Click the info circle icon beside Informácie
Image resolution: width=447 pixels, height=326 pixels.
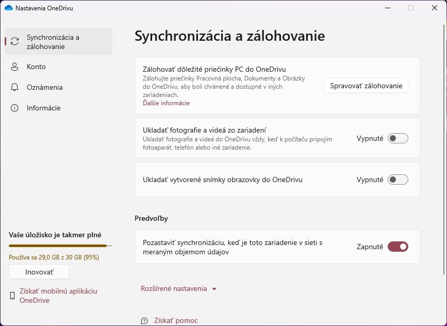click(x=14, y=108)
